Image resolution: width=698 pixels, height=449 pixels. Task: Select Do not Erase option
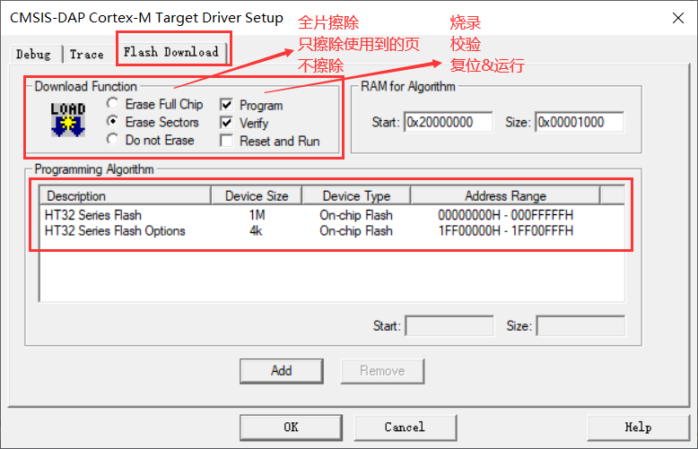(113, 140)
